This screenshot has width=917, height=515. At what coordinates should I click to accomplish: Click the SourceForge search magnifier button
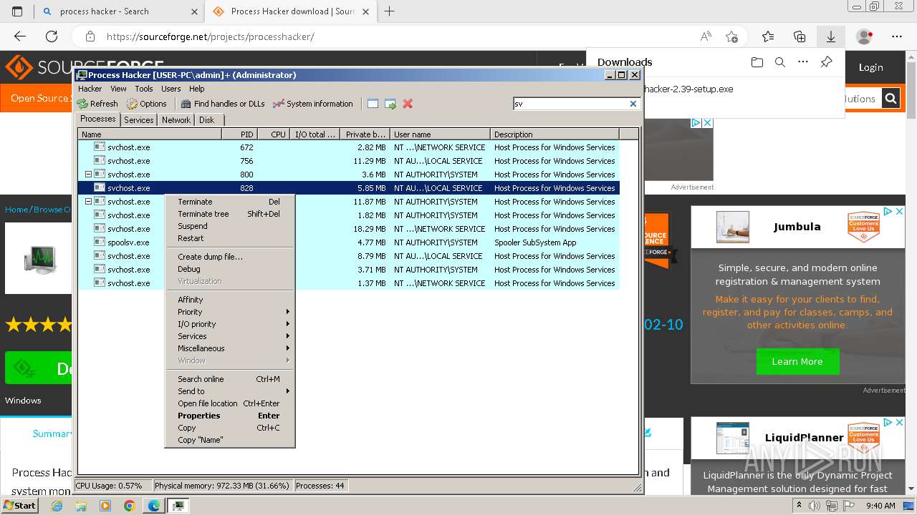890,99
